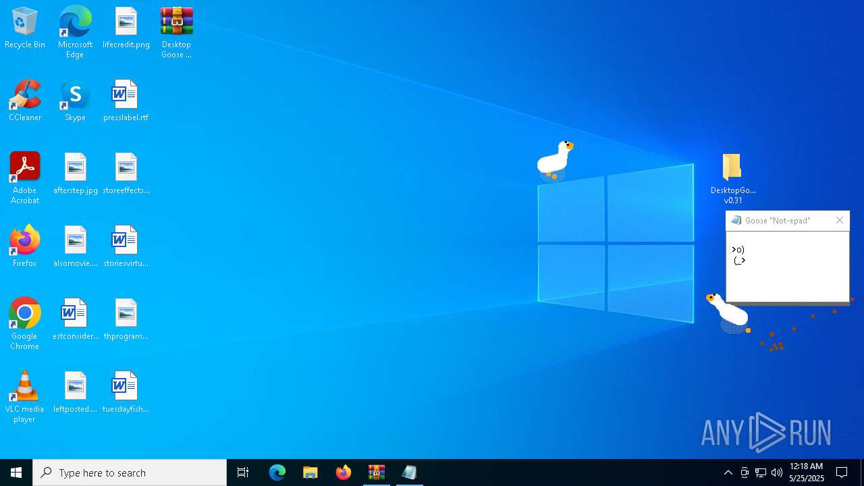The height and width of the screenshot is (486, 864).
Task: Open the notification Action Center
Action: click(842, 473)
